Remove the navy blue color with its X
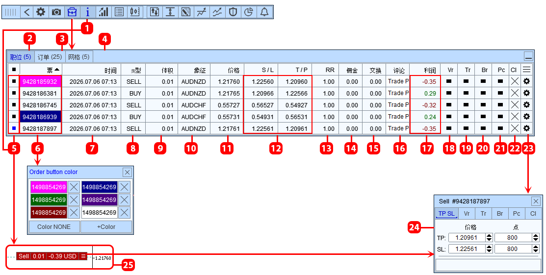Viewport: 546px width, 275px height. click(124, 187)
